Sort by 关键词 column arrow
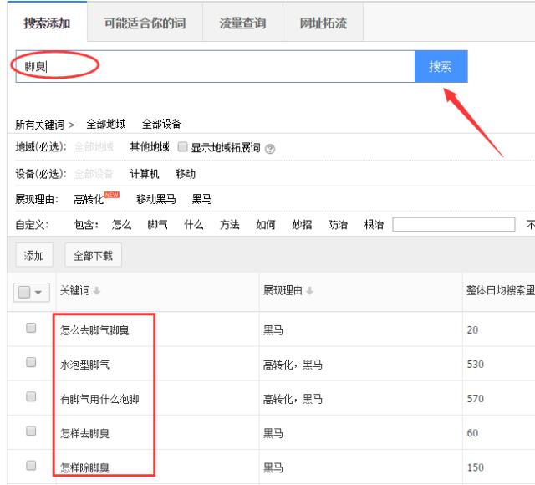Screen dimensions: 535x485 tap(97, 291)
